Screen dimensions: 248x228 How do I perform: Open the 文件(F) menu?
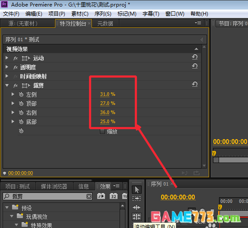[11, 14]
